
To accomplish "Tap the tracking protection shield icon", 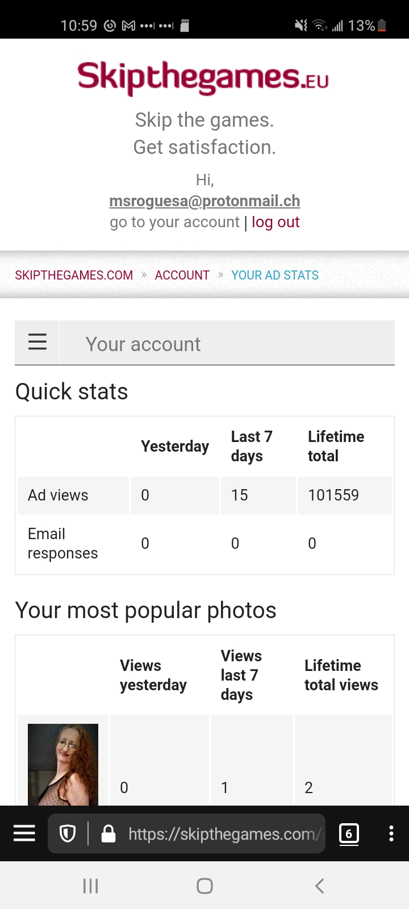I will coord(68,833).
